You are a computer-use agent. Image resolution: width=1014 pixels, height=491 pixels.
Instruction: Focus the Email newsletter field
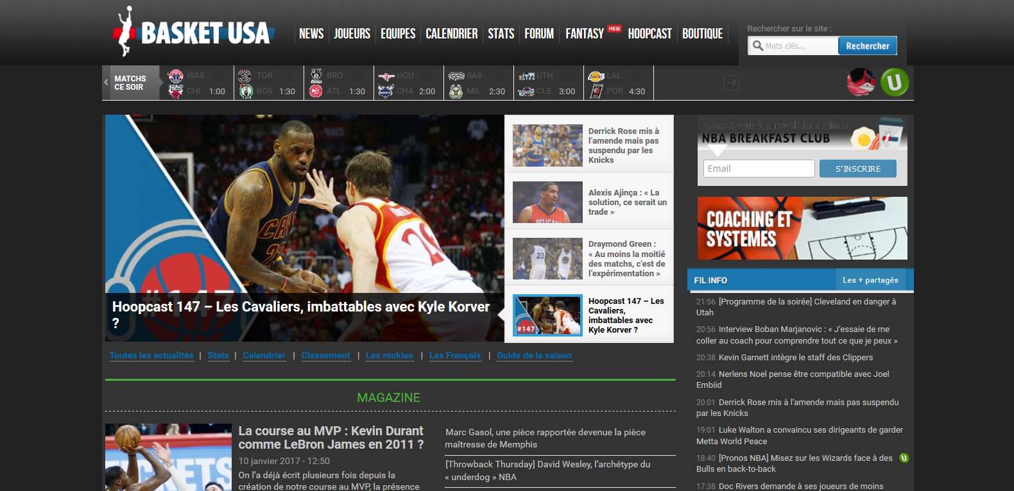759,169
